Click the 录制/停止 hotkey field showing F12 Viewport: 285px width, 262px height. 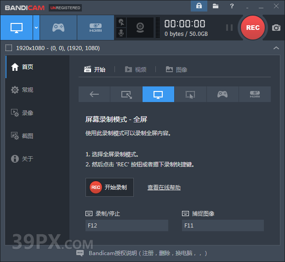click(x=127, y=226)
